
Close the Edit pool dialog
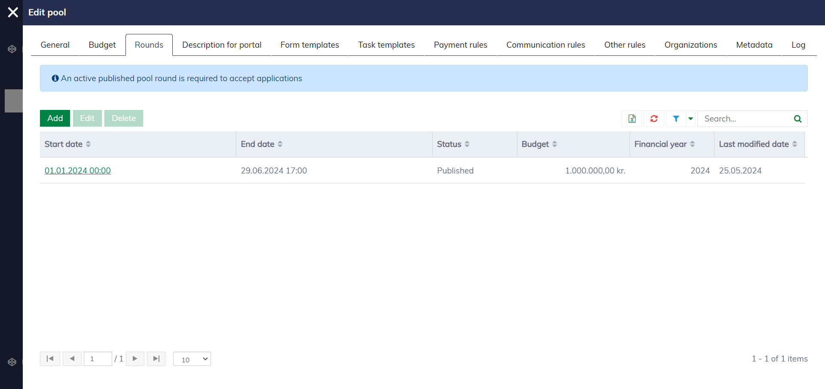pyautogui.click(x=13, y=12)
